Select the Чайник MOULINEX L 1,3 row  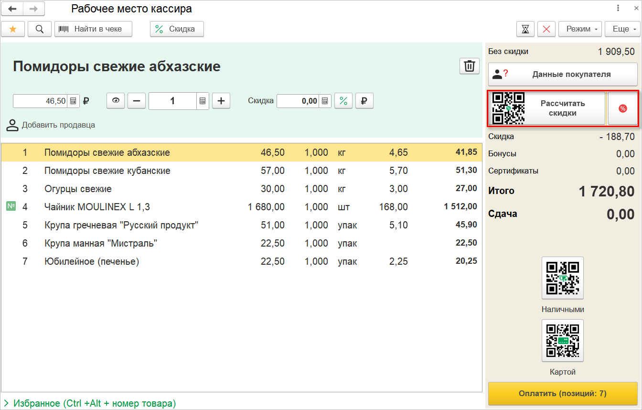[x=97, y=207]
